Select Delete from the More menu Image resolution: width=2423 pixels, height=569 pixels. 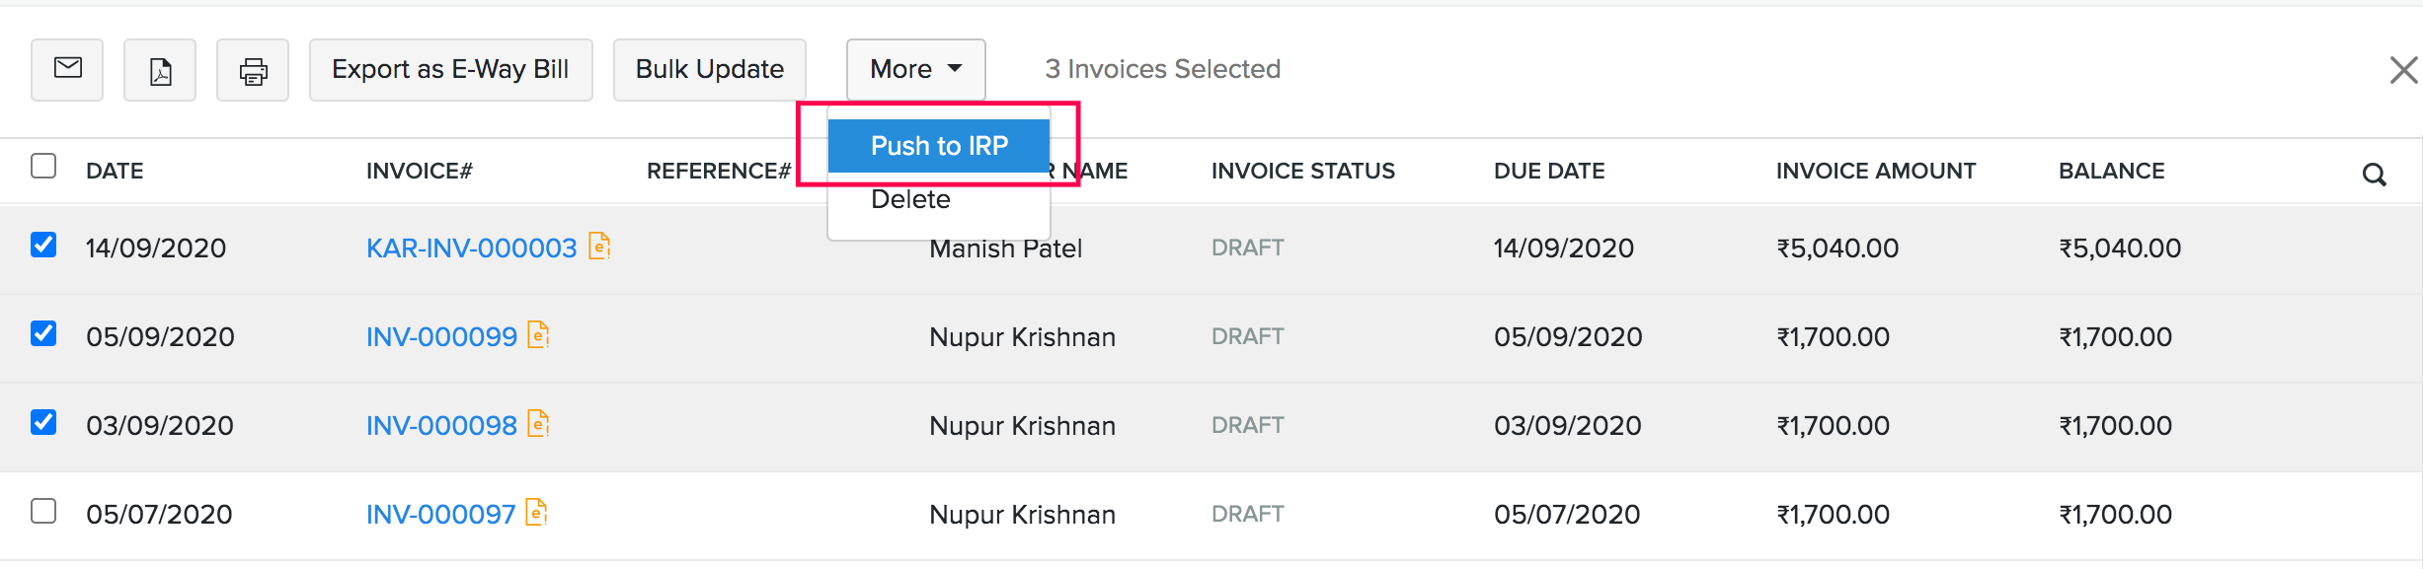click(x=910, y=198)
